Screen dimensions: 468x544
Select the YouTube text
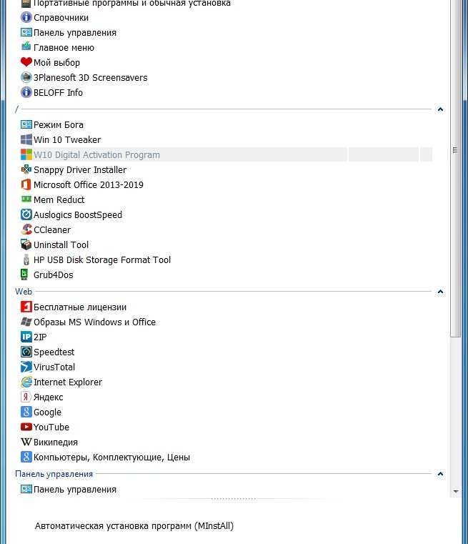pos(51,427)
